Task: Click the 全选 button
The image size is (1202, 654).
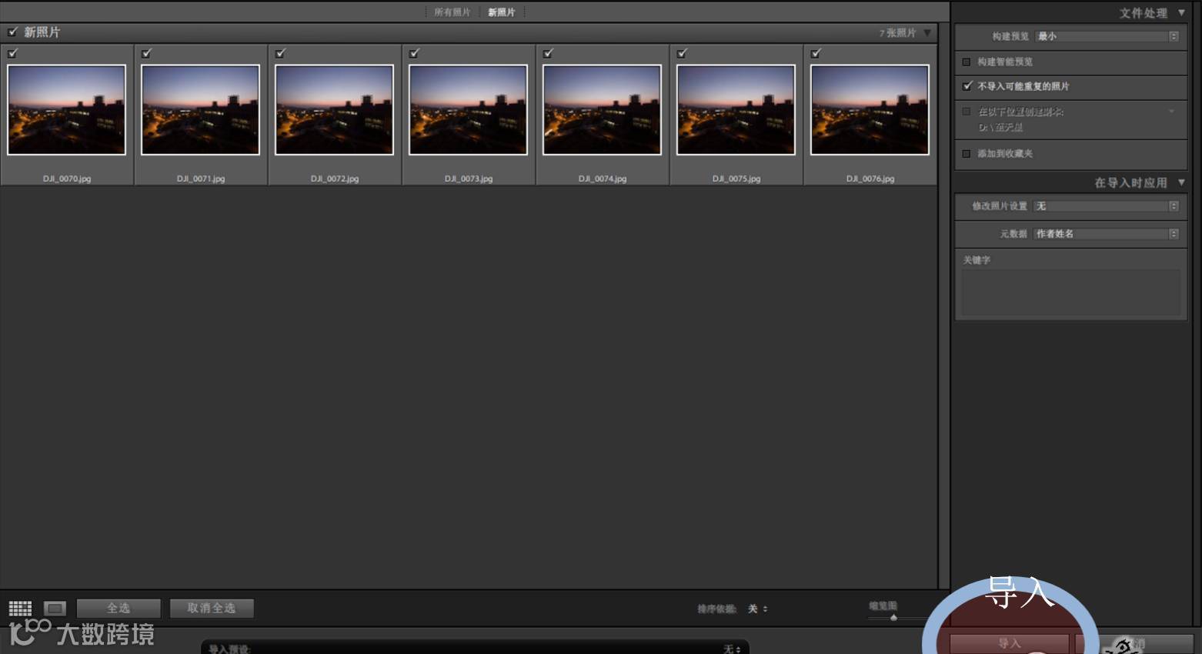Action: pos(119,609)
